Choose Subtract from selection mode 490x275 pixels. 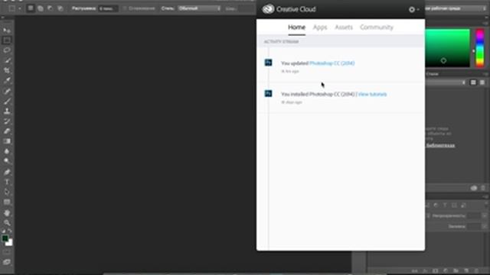(51, 8)
